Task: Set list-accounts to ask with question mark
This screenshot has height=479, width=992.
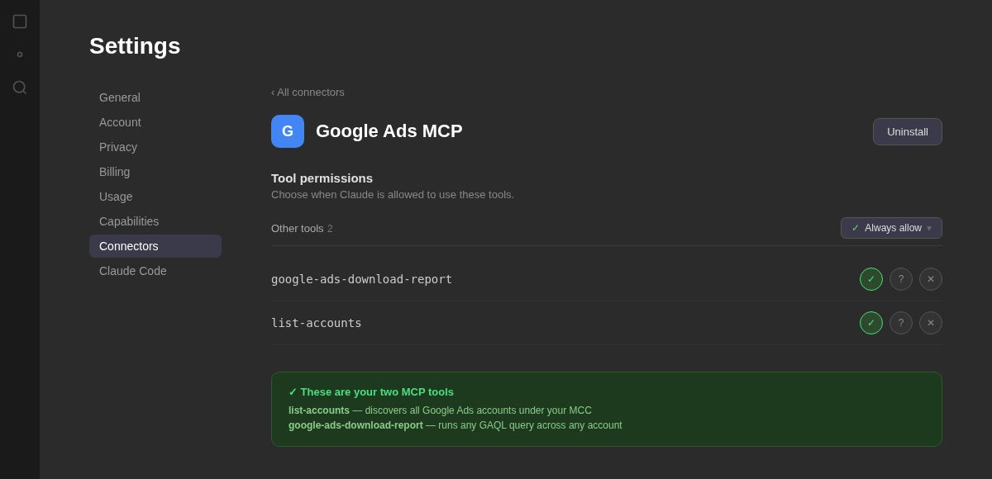Action: tap(901, 323)
